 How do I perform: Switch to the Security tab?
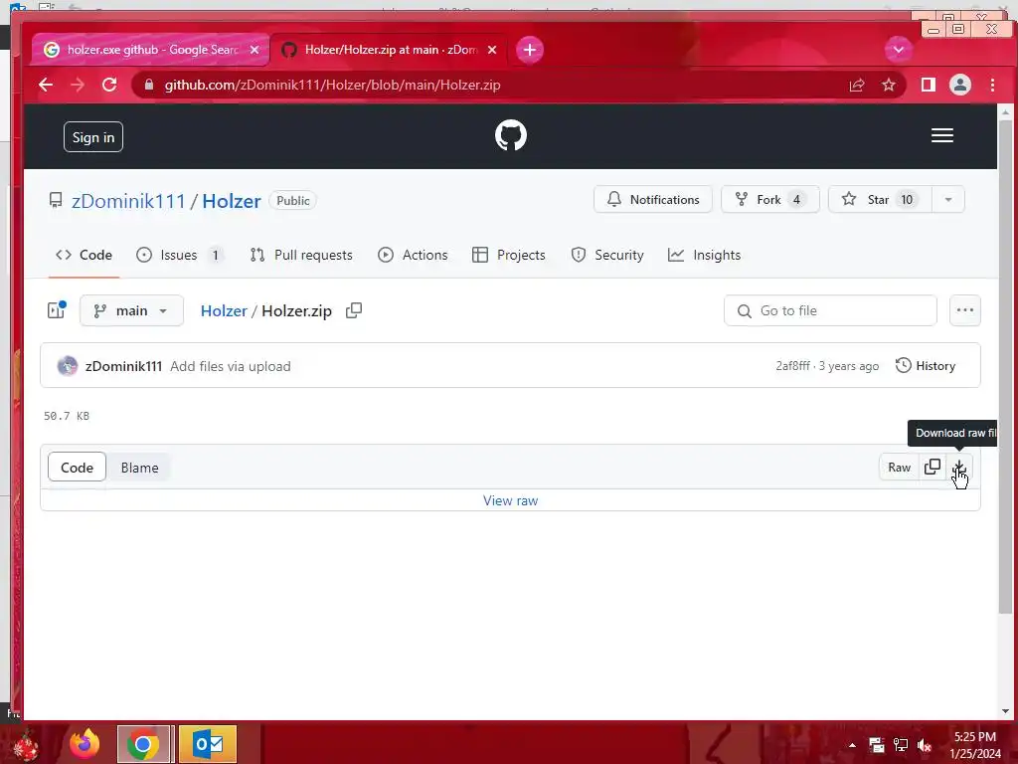coord(607,256)
